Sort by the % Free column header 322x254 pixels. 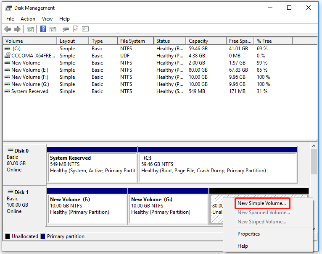(273, 41)
